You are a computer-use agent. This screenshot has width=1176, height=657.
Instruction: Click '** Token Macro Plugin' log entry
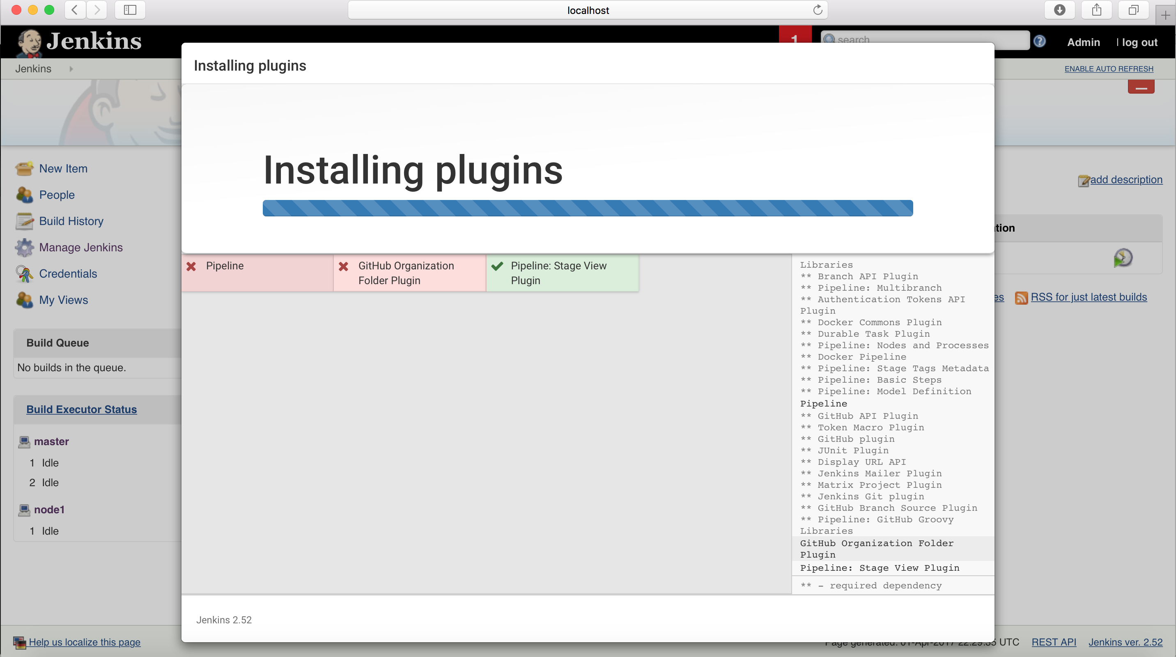pos(862,428)
